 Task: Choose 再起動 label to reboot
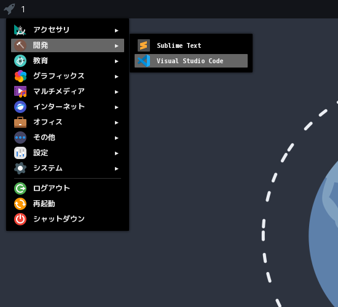44,204
